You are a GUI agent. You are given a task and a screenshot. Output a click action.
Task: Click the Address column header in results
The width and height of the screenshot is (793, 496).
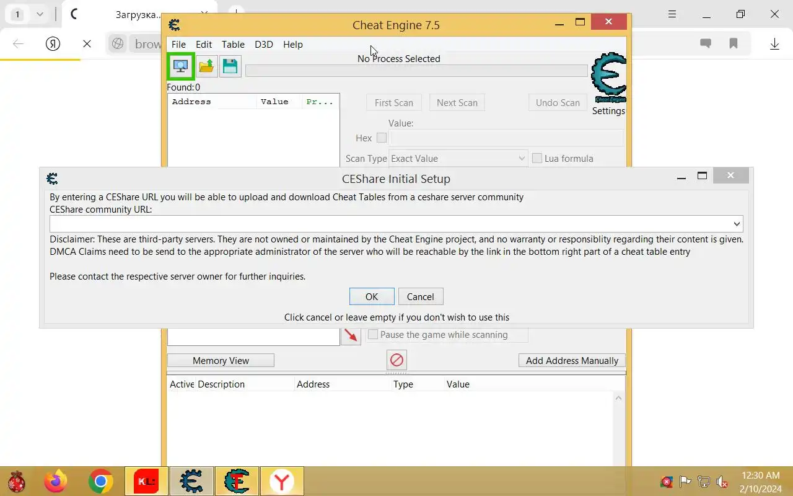(x=212, y=102)
